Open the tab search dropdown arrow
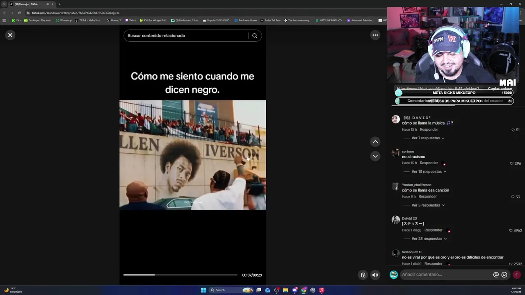This screenshot has height=295, width=525. pos(4,4)
